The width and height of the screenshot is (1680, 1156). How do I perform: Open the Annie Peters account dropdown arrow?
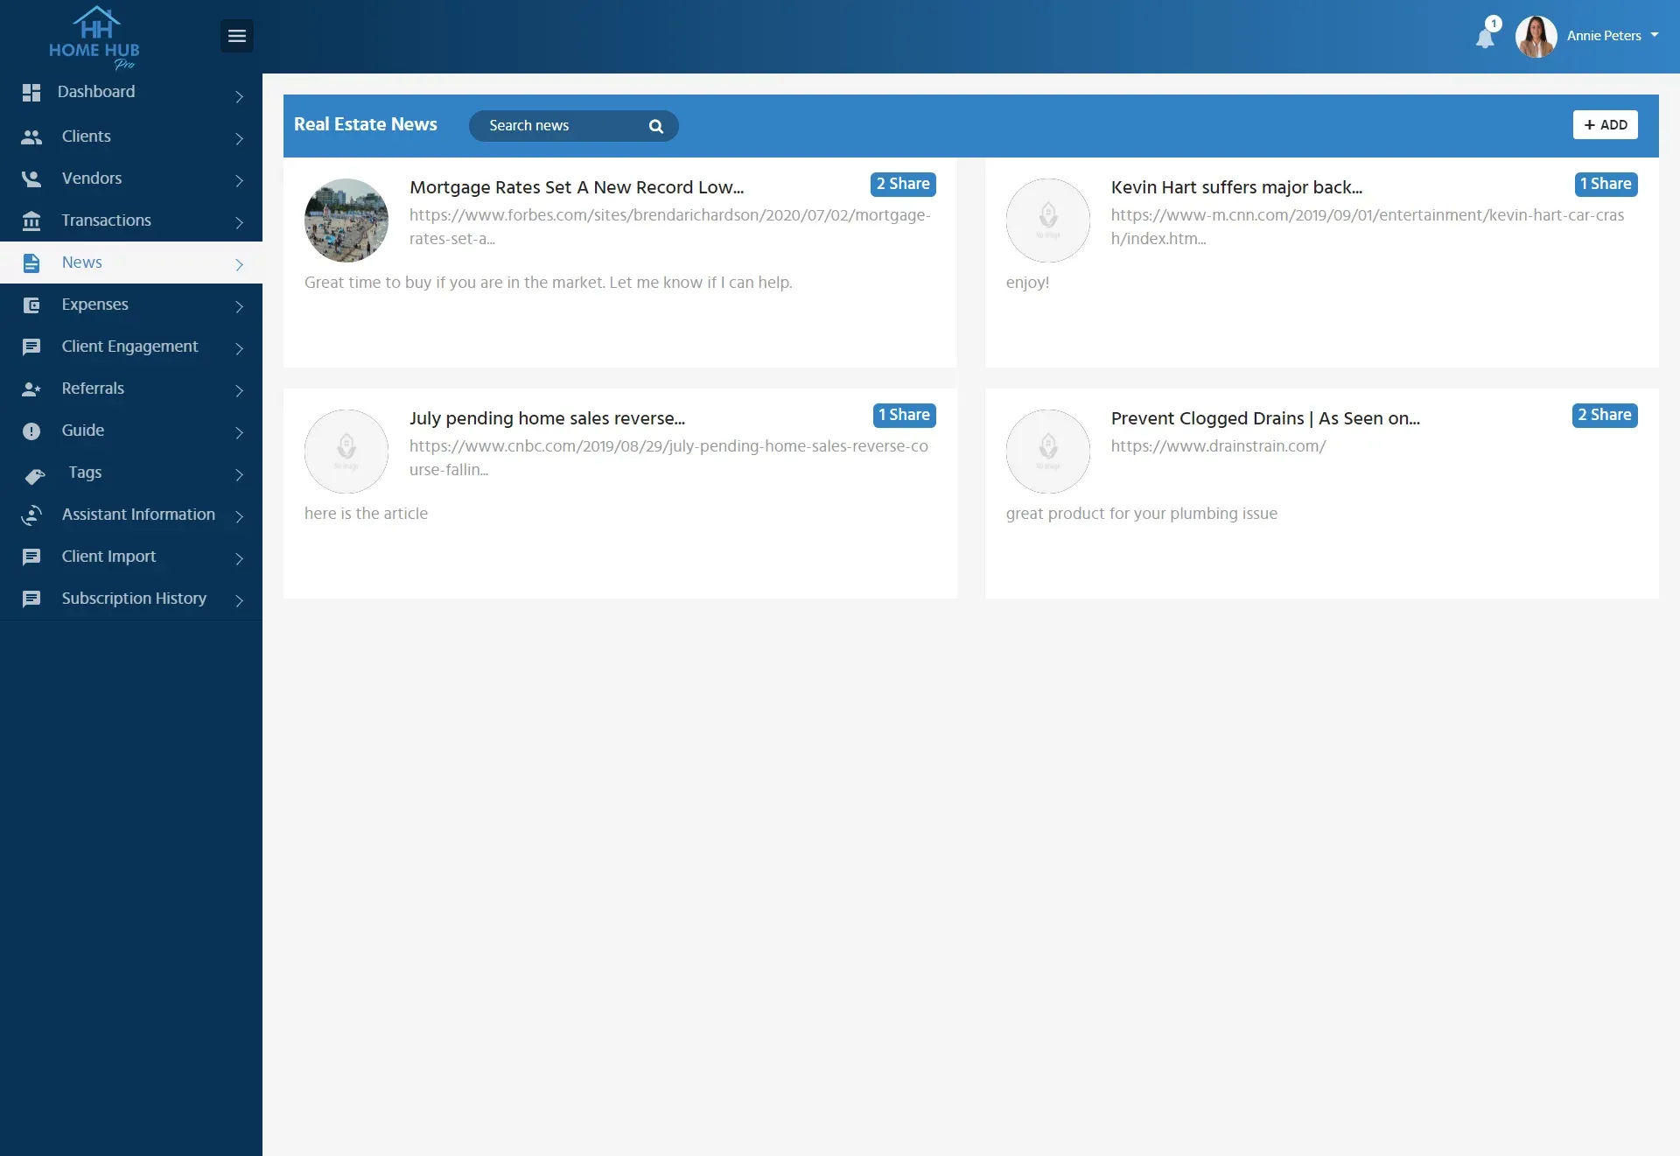(x=1655, y=35)
